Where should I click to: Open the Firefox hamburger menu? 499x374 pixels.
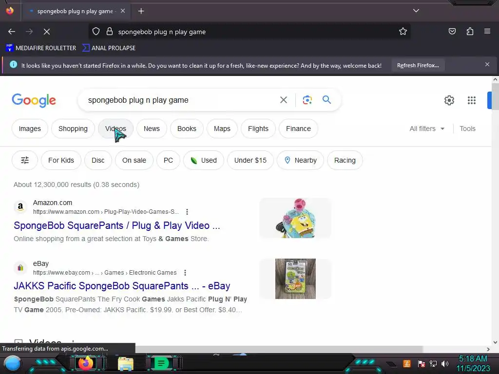(487, 31)
